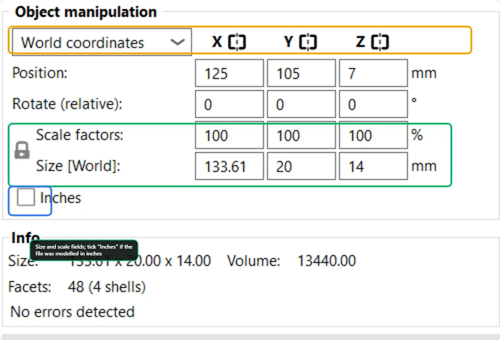
Task: Click the "Size [World]:" label
Action: pos(78,166)
